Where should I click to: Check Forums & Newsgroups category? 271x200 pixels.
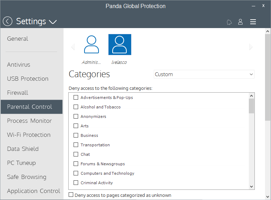tap(76, 164)
